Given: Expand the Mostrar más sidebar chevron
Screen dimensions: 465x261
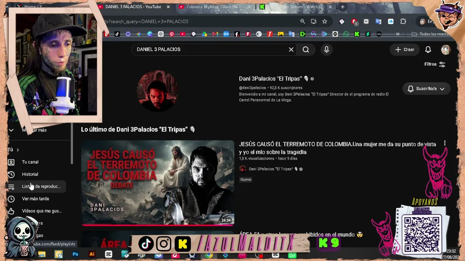Looking at the screenshot, I should 11,130.
